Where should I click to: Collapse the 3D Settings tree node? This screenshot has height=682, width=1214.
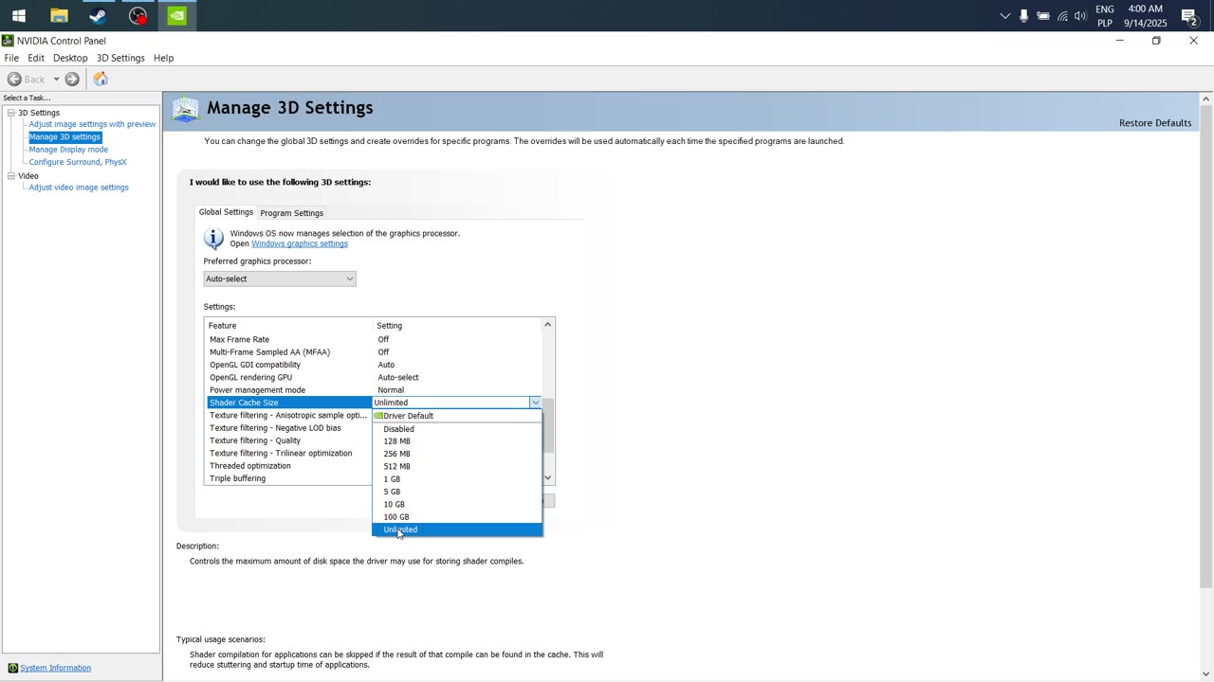pos(11,113)
